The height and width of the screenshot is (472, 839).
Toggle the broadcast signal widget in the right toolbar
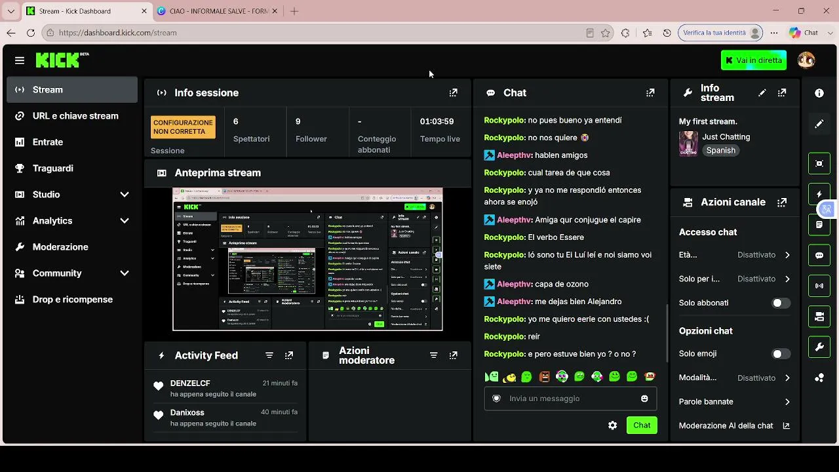(x=819, y=286)
